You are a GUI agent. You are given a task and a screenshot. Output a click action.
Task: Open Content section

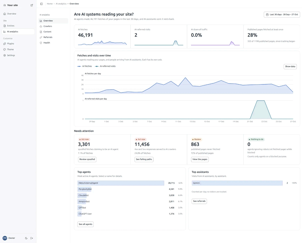pos(53,32)
